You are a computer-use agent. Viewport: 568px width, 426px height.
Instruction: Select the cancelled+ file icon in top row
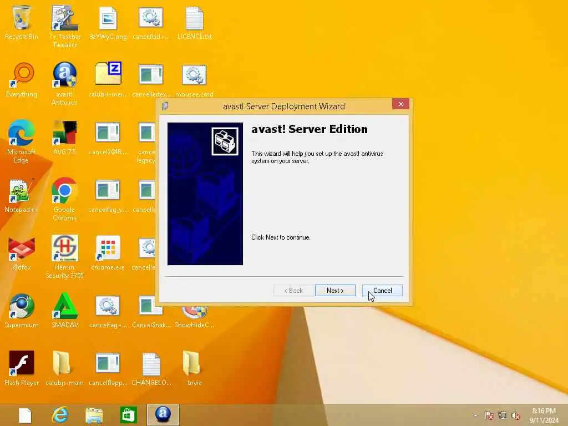click(x=151, y=22)
